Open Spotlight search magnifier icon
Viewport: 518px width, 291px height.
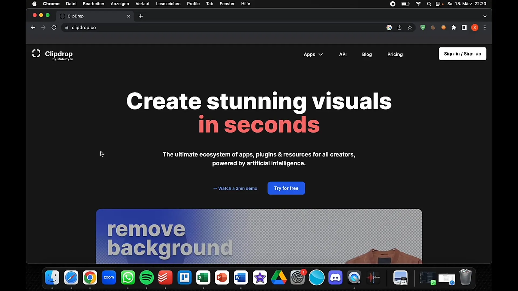click(x=429, y=4)
